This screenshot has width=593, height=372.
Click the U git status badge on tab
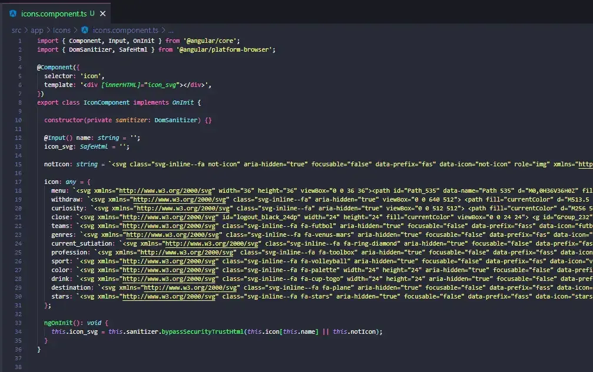92,13
